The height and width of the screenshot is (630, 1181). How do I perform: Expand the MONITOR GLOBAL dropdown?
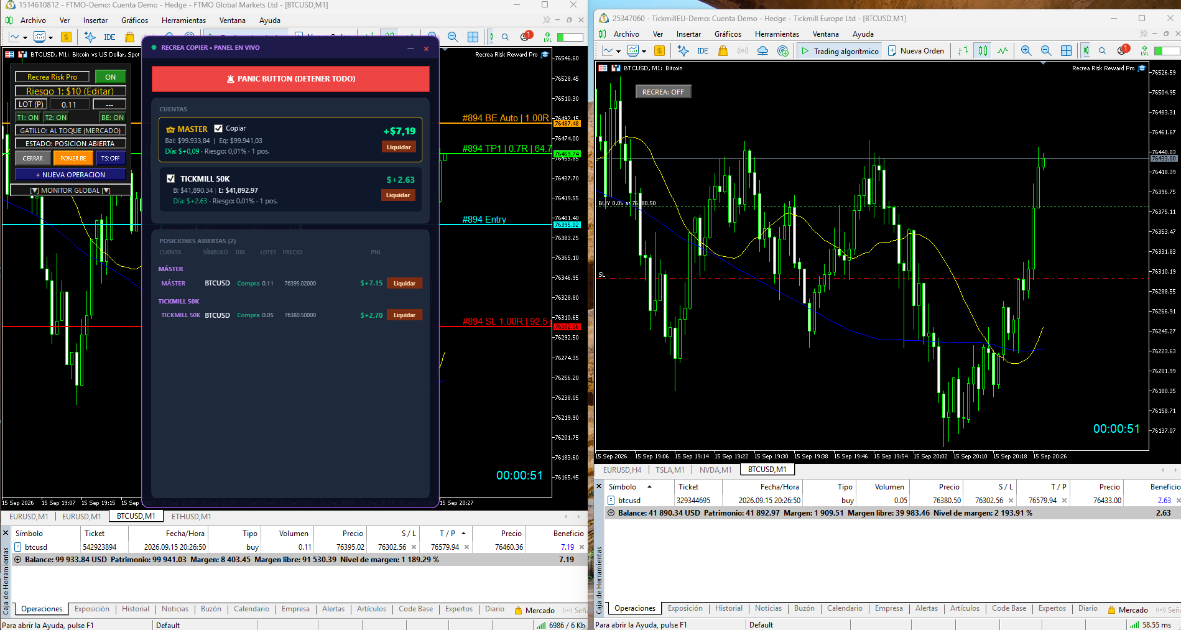pos(70,190)
